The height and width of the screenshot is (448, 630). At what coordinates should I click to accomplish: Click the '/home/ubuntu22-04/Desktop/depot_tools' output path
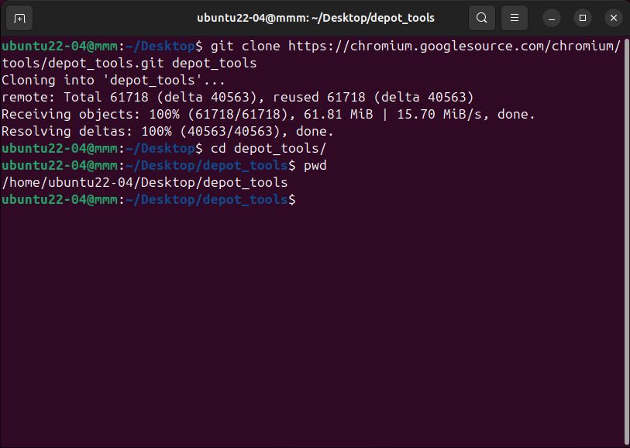tap(145, 183)
